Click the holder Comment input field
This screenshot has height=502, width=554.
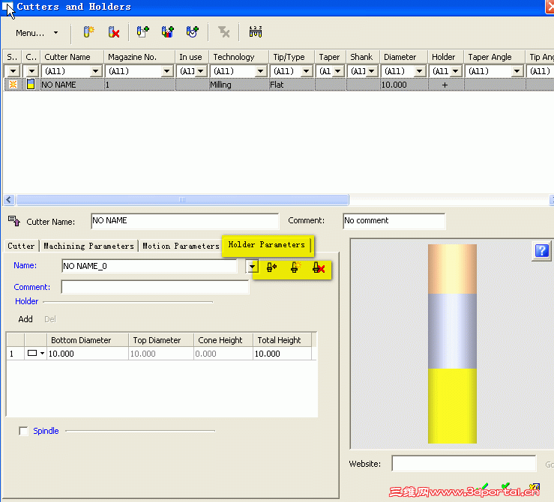pos(155,287)
